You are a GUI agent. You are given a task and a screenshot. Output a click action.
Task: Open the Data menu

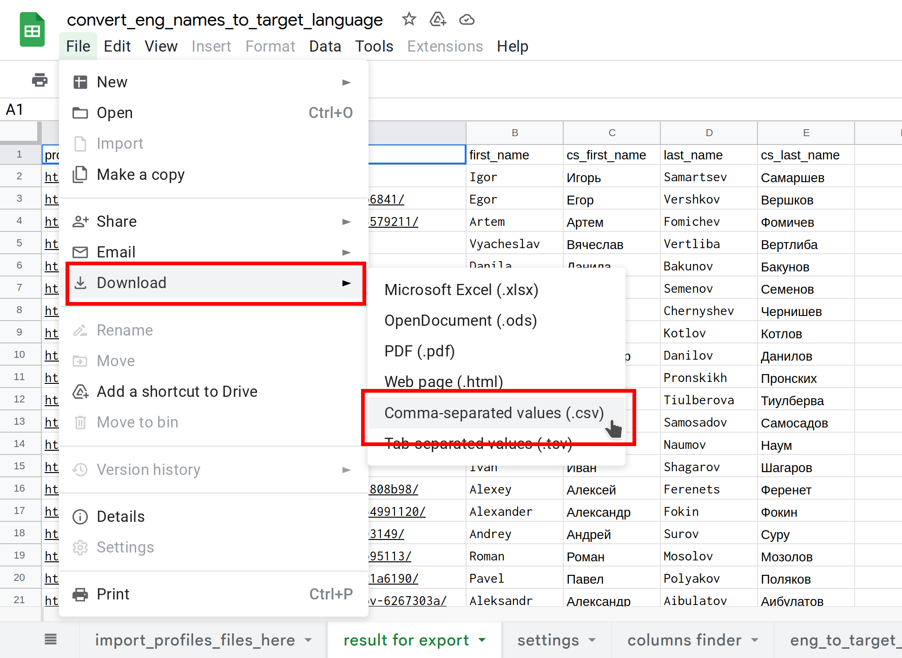point(325,46)
